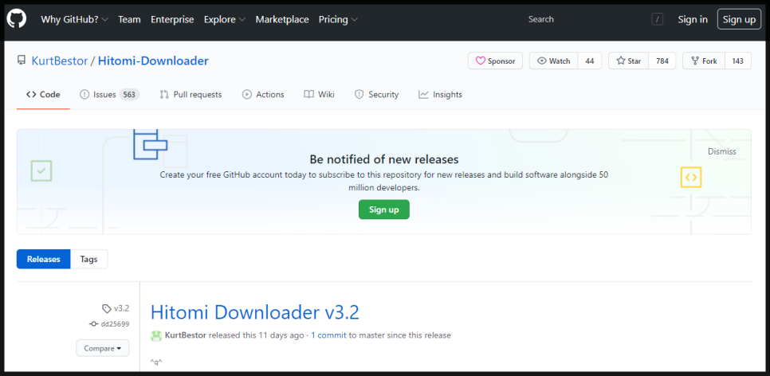Screen dimensions: 770x376
Task: Click the 11 days ago release time text
Action: click(282, 335)
